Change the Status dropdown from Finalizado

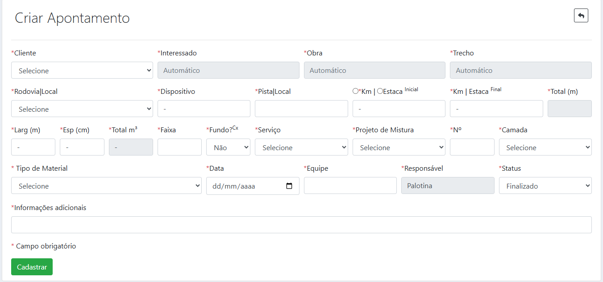[545, 185]
